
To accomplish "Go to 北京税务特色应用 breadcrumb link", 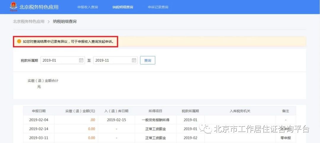I will point(28,21).
